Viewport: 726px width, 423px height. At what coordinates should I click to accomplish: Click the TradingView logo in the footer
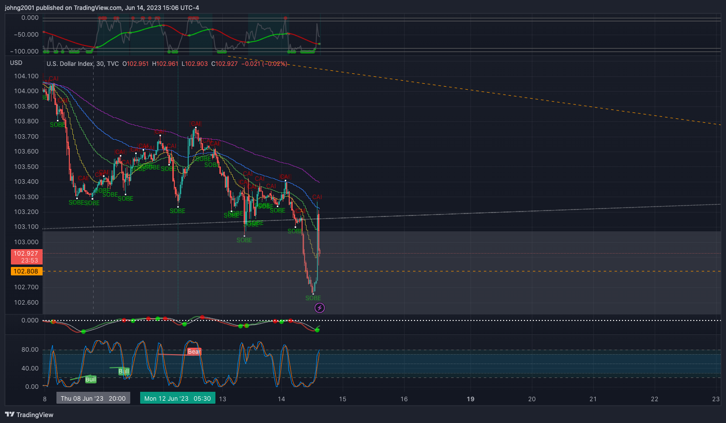click(x=29, y=415)
